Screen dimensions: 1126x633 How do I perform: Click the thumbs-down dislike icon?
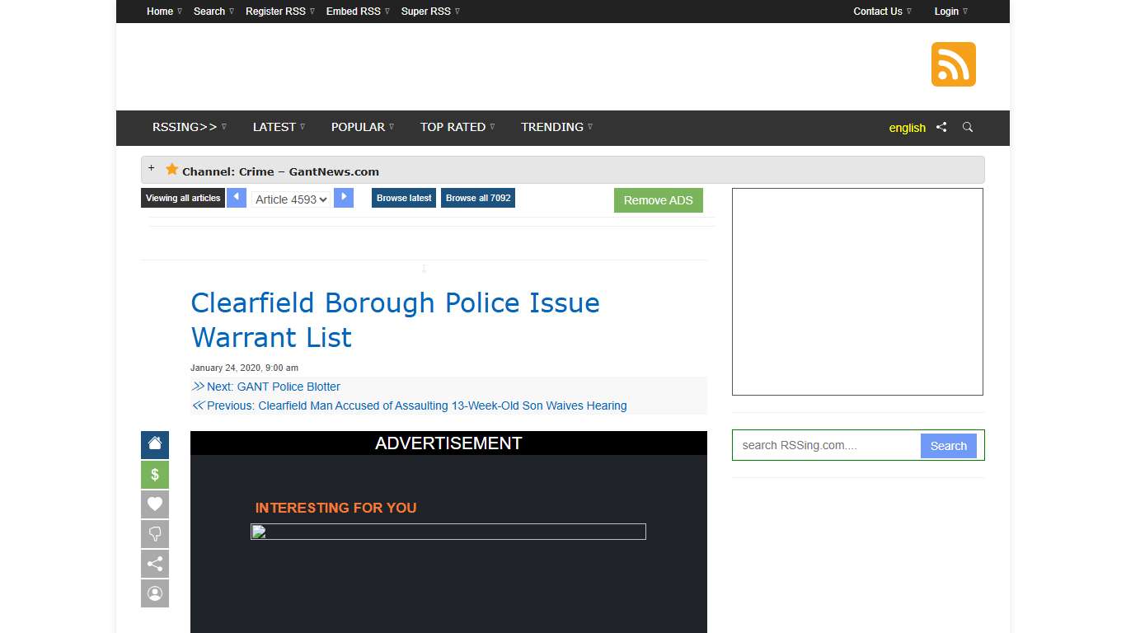point(154,533)
